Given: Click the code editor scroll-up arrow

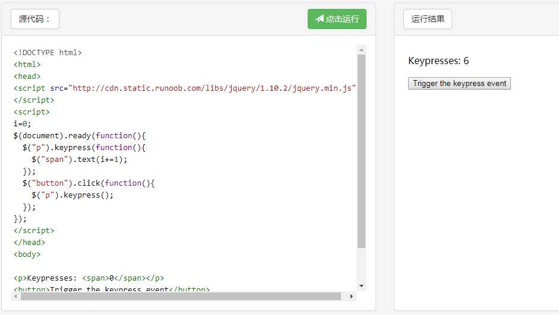Looking at the screenshot, I should tap(362, 50).
